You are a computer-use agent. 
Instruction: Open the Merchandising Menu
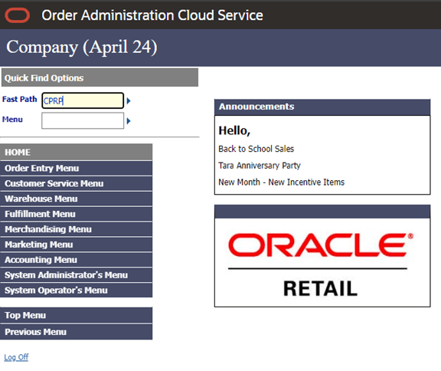coord(77,229)
